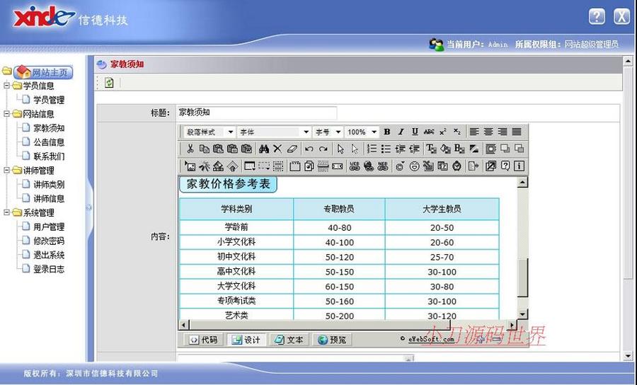Screen dimensions: 637x385
Task: Align text left in editor
Action: [474, 132]
